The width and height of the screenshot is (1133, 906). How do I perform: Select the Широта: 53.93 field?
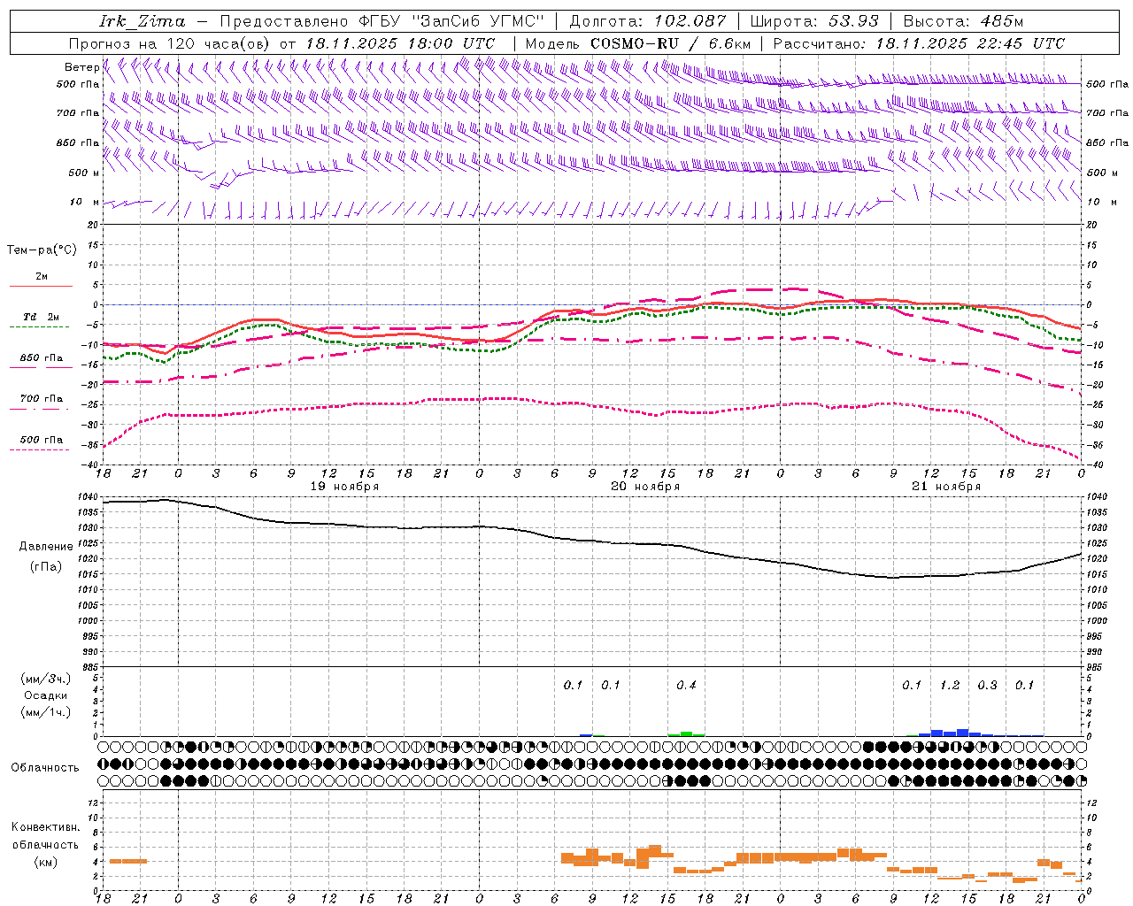point(814,21)
